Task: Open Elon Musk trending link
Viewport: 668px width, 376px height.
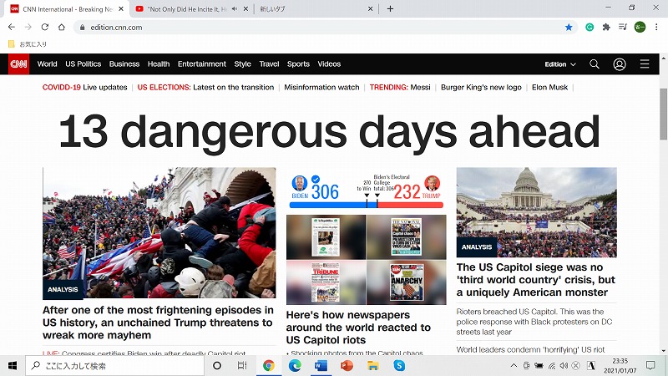Action: (550, 88)
